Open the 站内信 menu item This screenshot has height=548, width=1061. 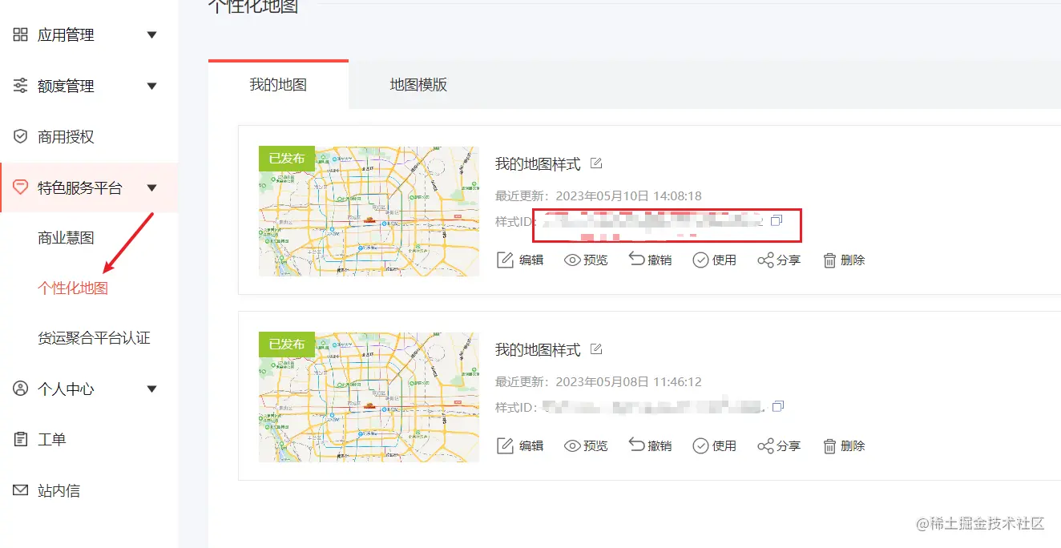[58, 490]
